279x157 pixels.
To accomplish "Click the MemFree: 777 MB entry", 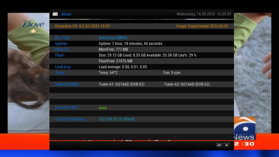I will point(113,50).
